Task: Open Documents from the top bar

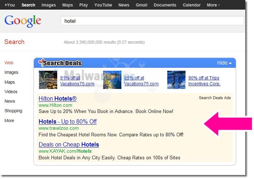Action: point(165,5)
